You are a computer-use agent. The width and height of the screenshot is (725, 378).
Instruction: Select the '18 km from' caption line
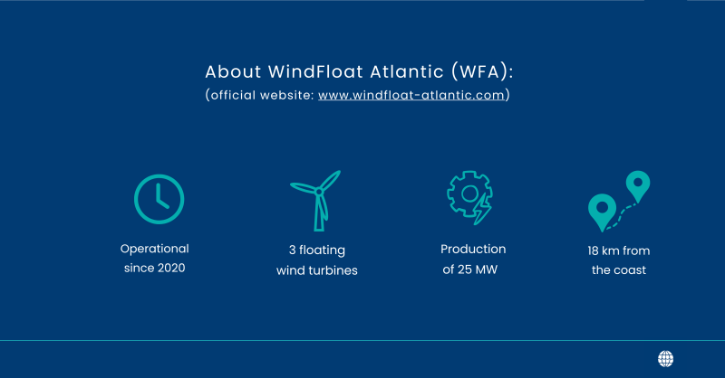point(619,251)
